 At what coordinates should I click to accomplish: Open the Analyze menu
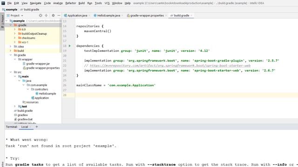[58, 3]
